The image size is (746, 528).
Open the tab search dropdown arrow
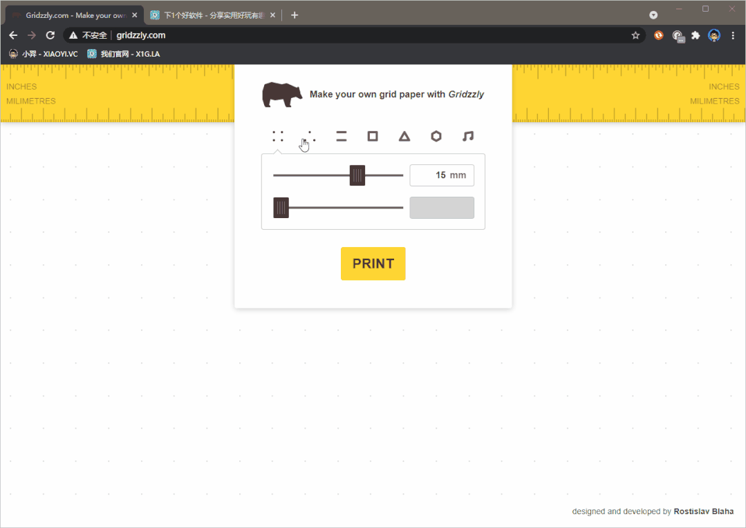tap(654, 15)
